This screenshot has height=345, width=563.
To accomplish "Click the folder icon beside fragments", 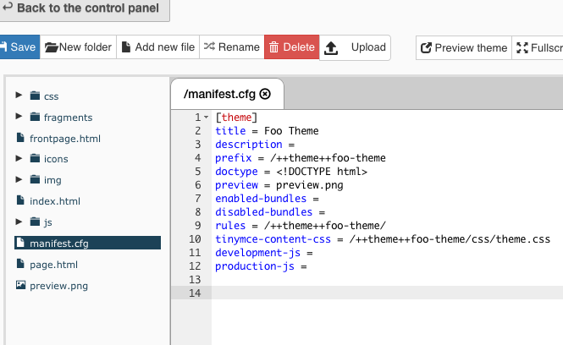I will [35, 117].
